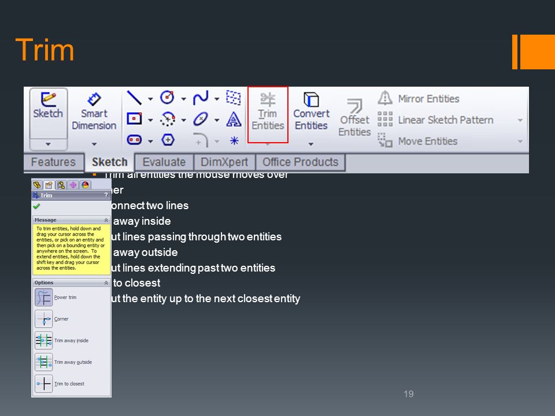Click the slide number 19
Screen dimensions: 555x416
click(x=409, y=394)
